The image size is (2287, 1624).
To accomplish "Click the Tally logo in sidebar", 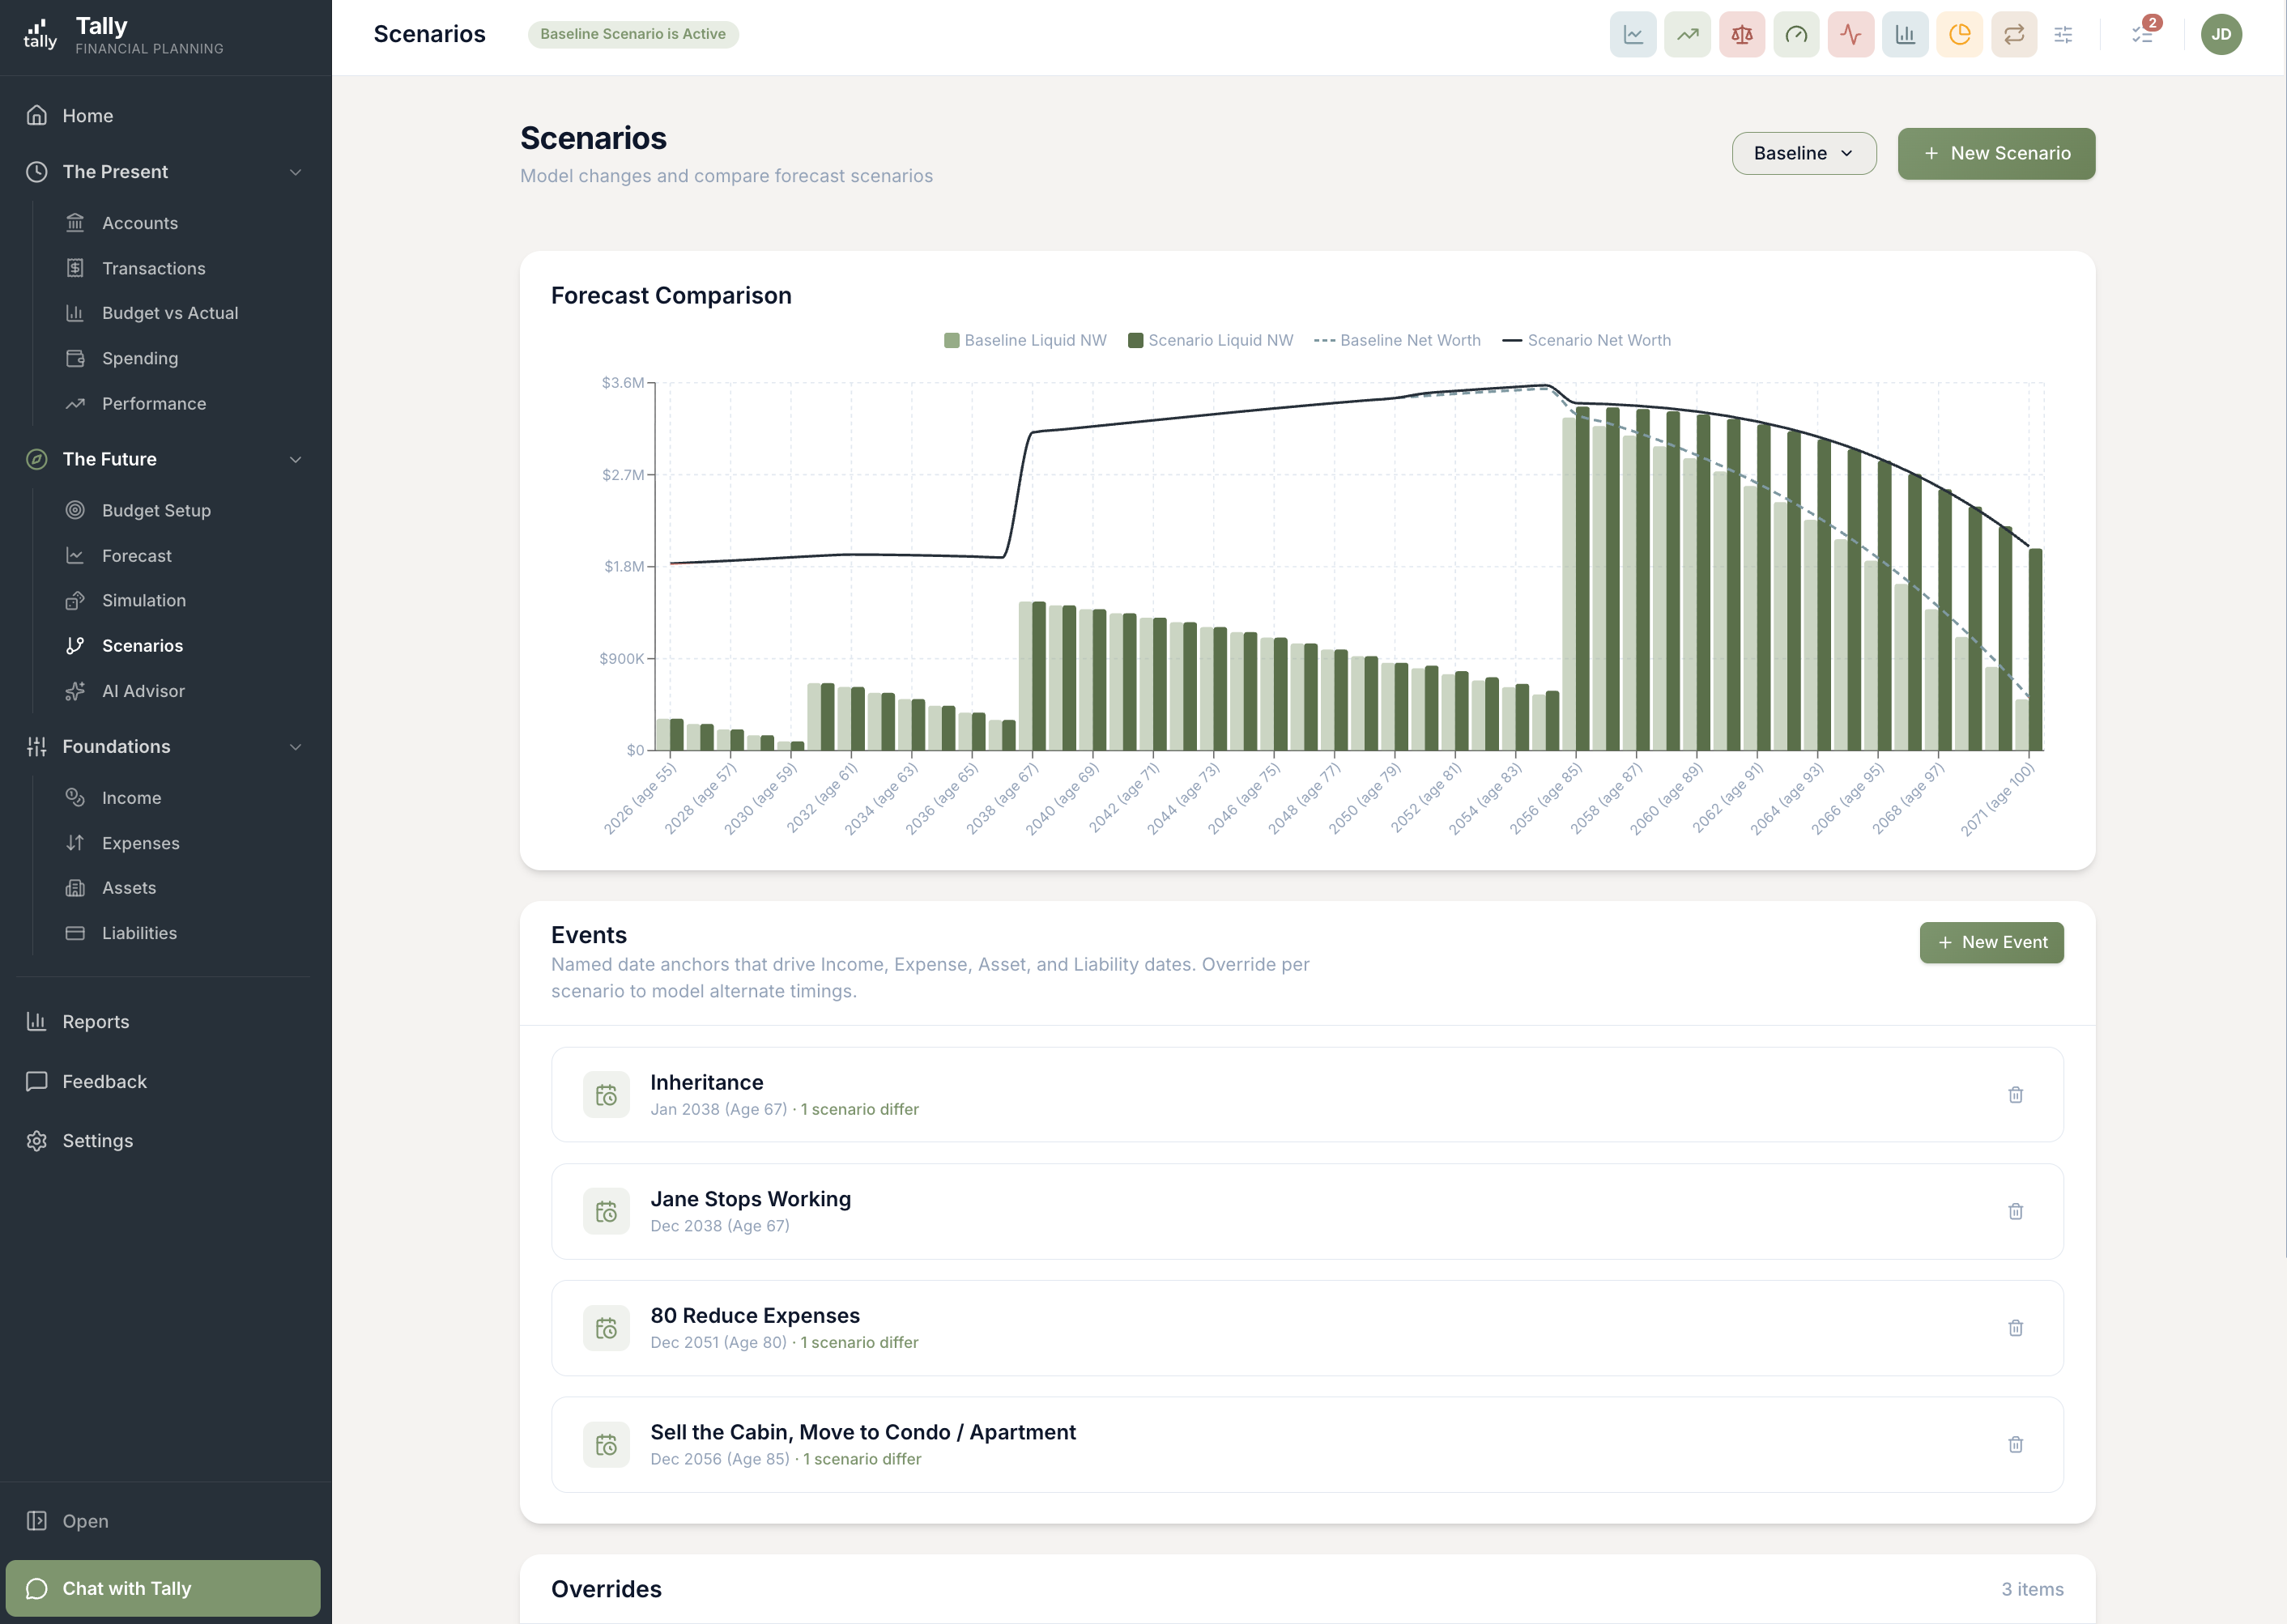I will (40, 34).
